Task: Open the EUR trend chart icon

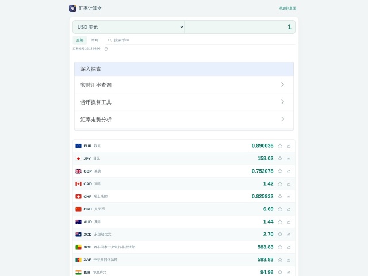Action: [x=289, y=145]
